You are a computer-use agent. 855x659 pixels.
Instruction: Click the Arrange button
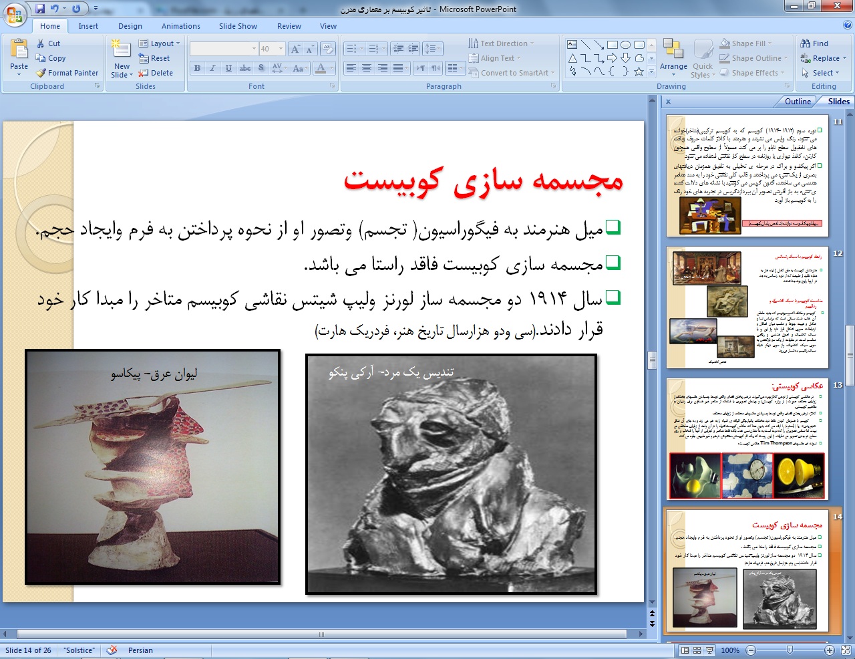click(x=673, y=56)
